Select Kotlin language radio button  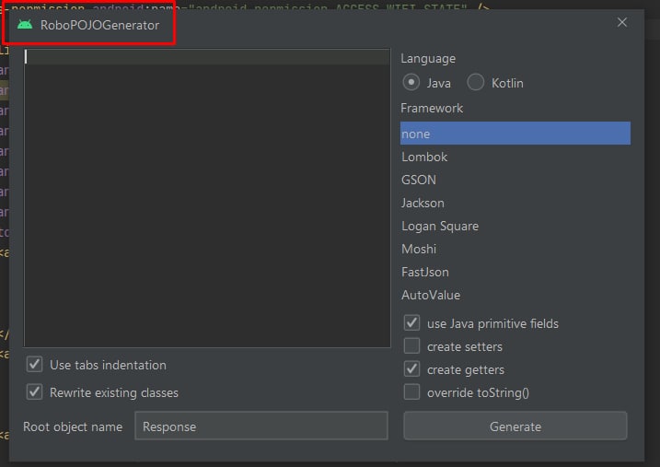475,82
